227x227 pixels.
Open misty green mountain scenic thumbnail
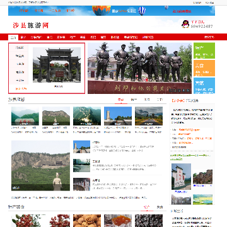point(25,116)
